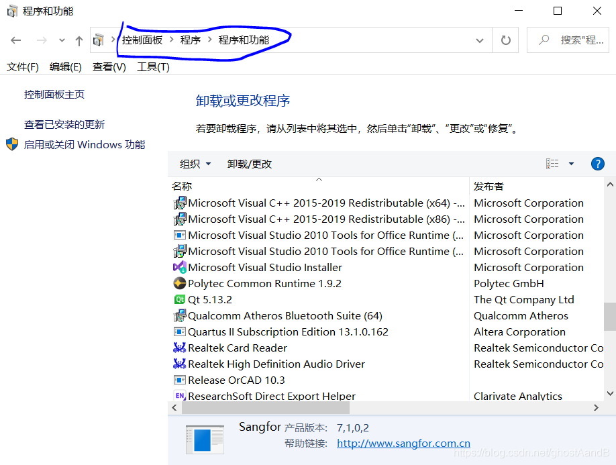Click the vertical scrollbar up arrow
The width and height of the screenshot is (616, 465).
[610, 185]
